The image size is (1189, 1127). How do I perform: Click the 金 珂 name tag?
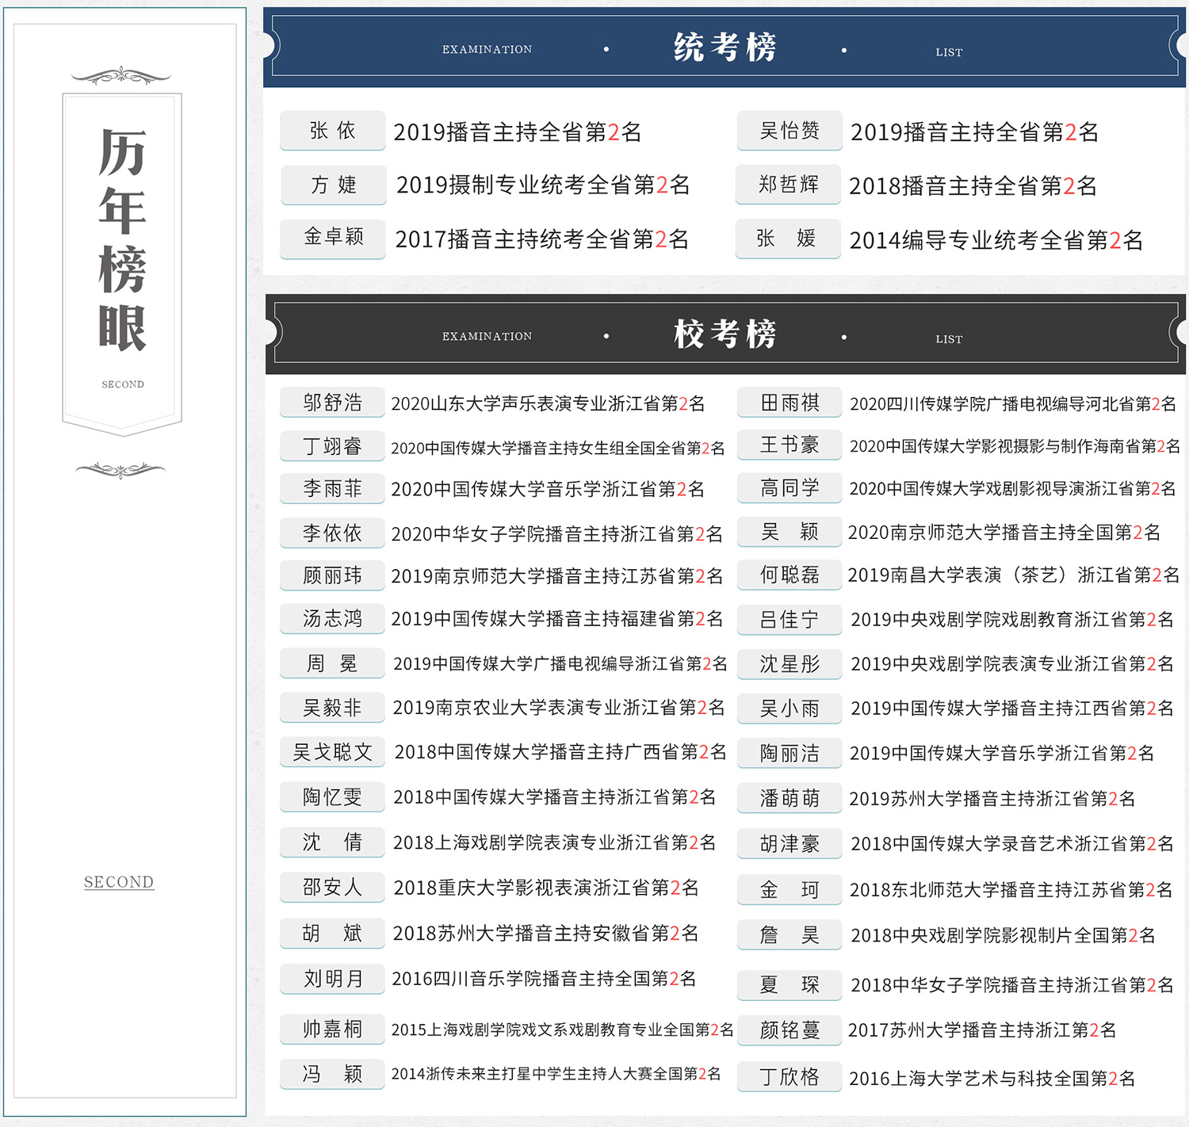789,890
